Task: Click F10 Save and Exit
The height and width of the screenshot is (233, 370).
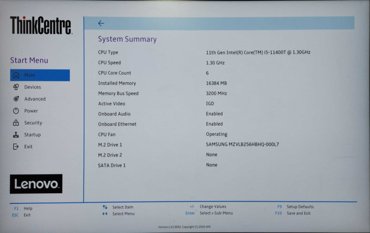Action: 293,213
